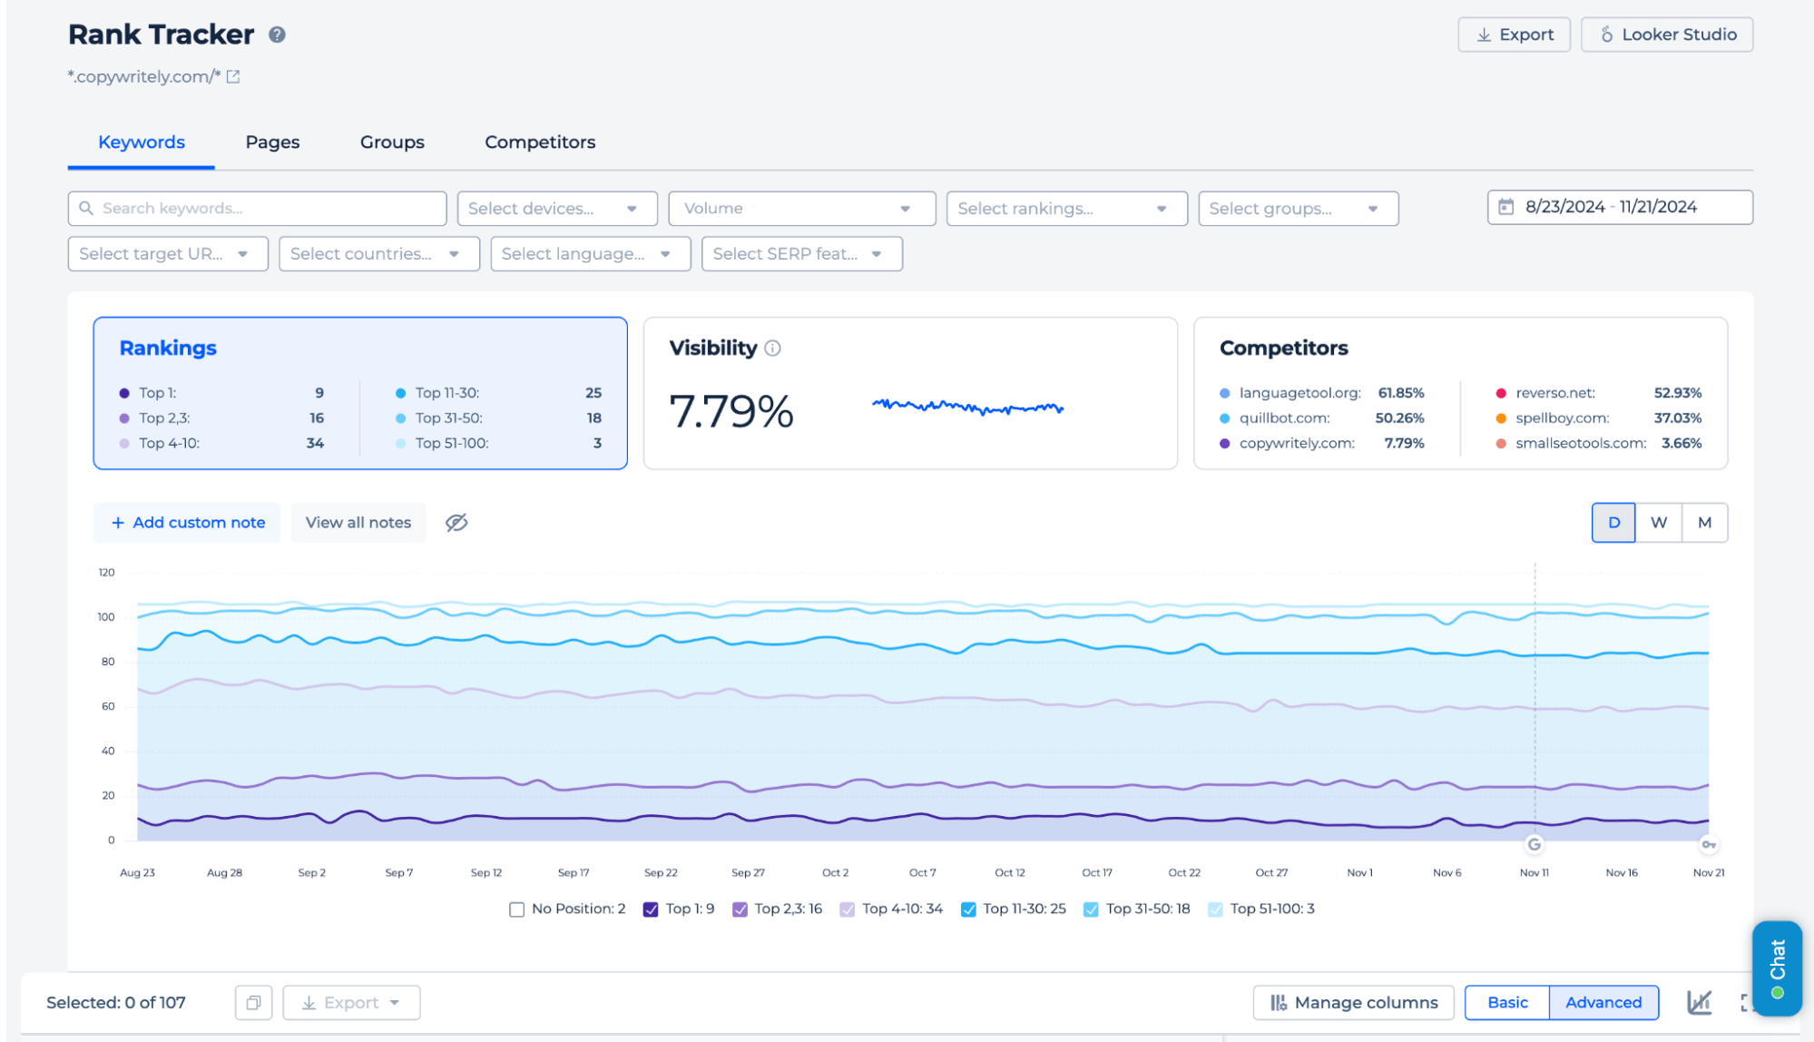
Task: Click the Advanced button
Action: pyautogui.click(x=1603, y=1001)
